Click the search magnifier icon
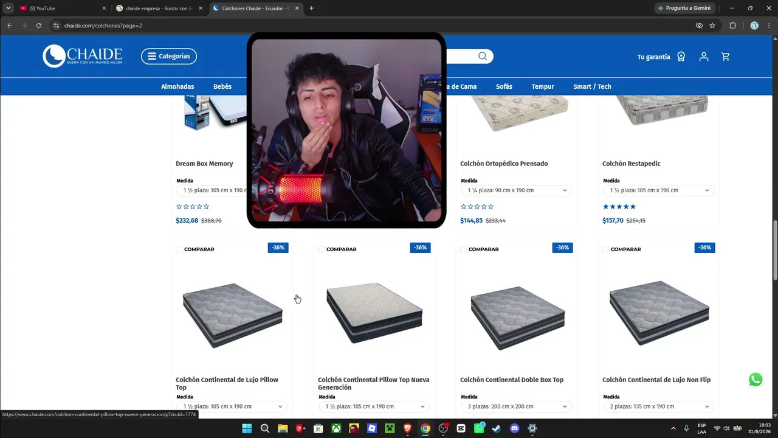 [483, 57]
